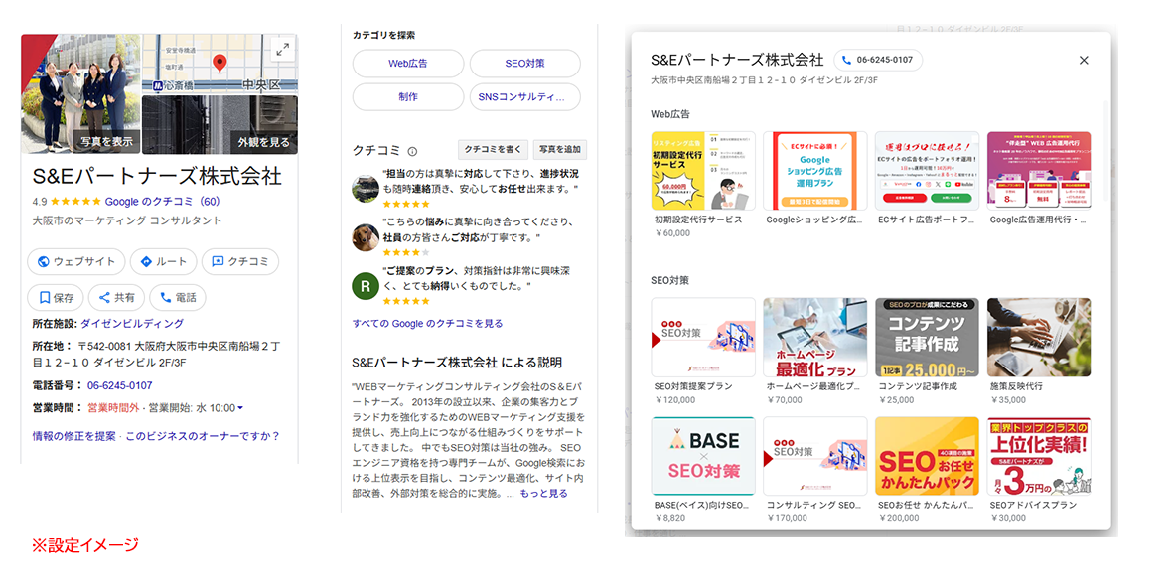Click the ¥35,000 price text

click(1008, 400)
